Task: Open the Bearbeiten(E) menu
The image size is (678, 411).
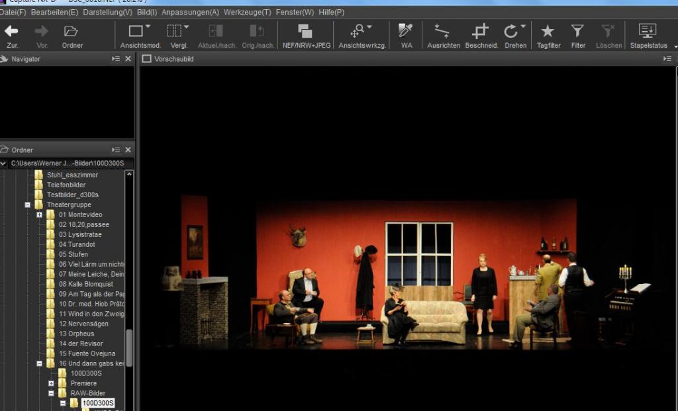Action: pyautogui.click(x=54, y=13)
